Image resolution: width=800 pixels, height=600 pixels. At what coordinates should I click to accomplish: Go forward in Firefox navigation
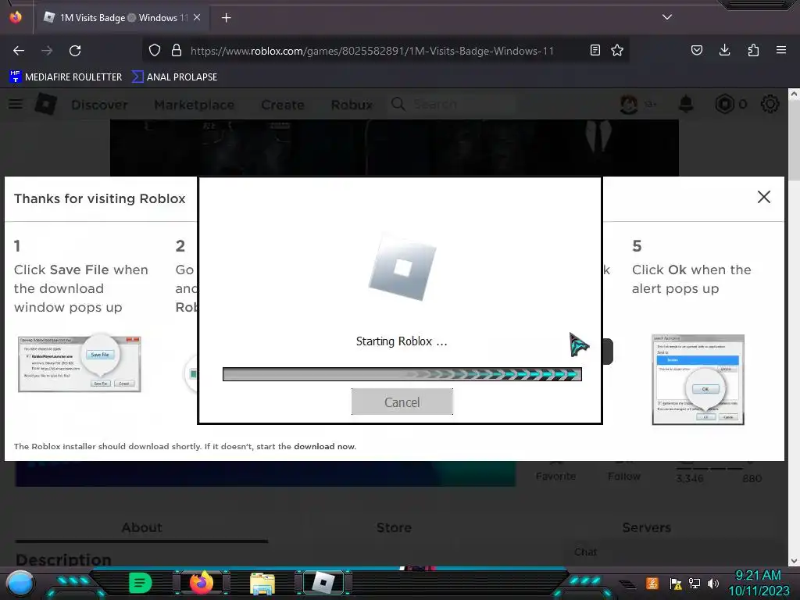47,51
